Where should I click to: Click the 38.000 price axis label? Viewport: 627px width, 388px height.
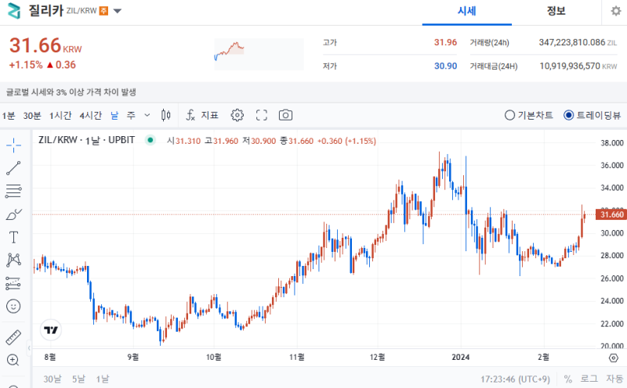point(612,143)
